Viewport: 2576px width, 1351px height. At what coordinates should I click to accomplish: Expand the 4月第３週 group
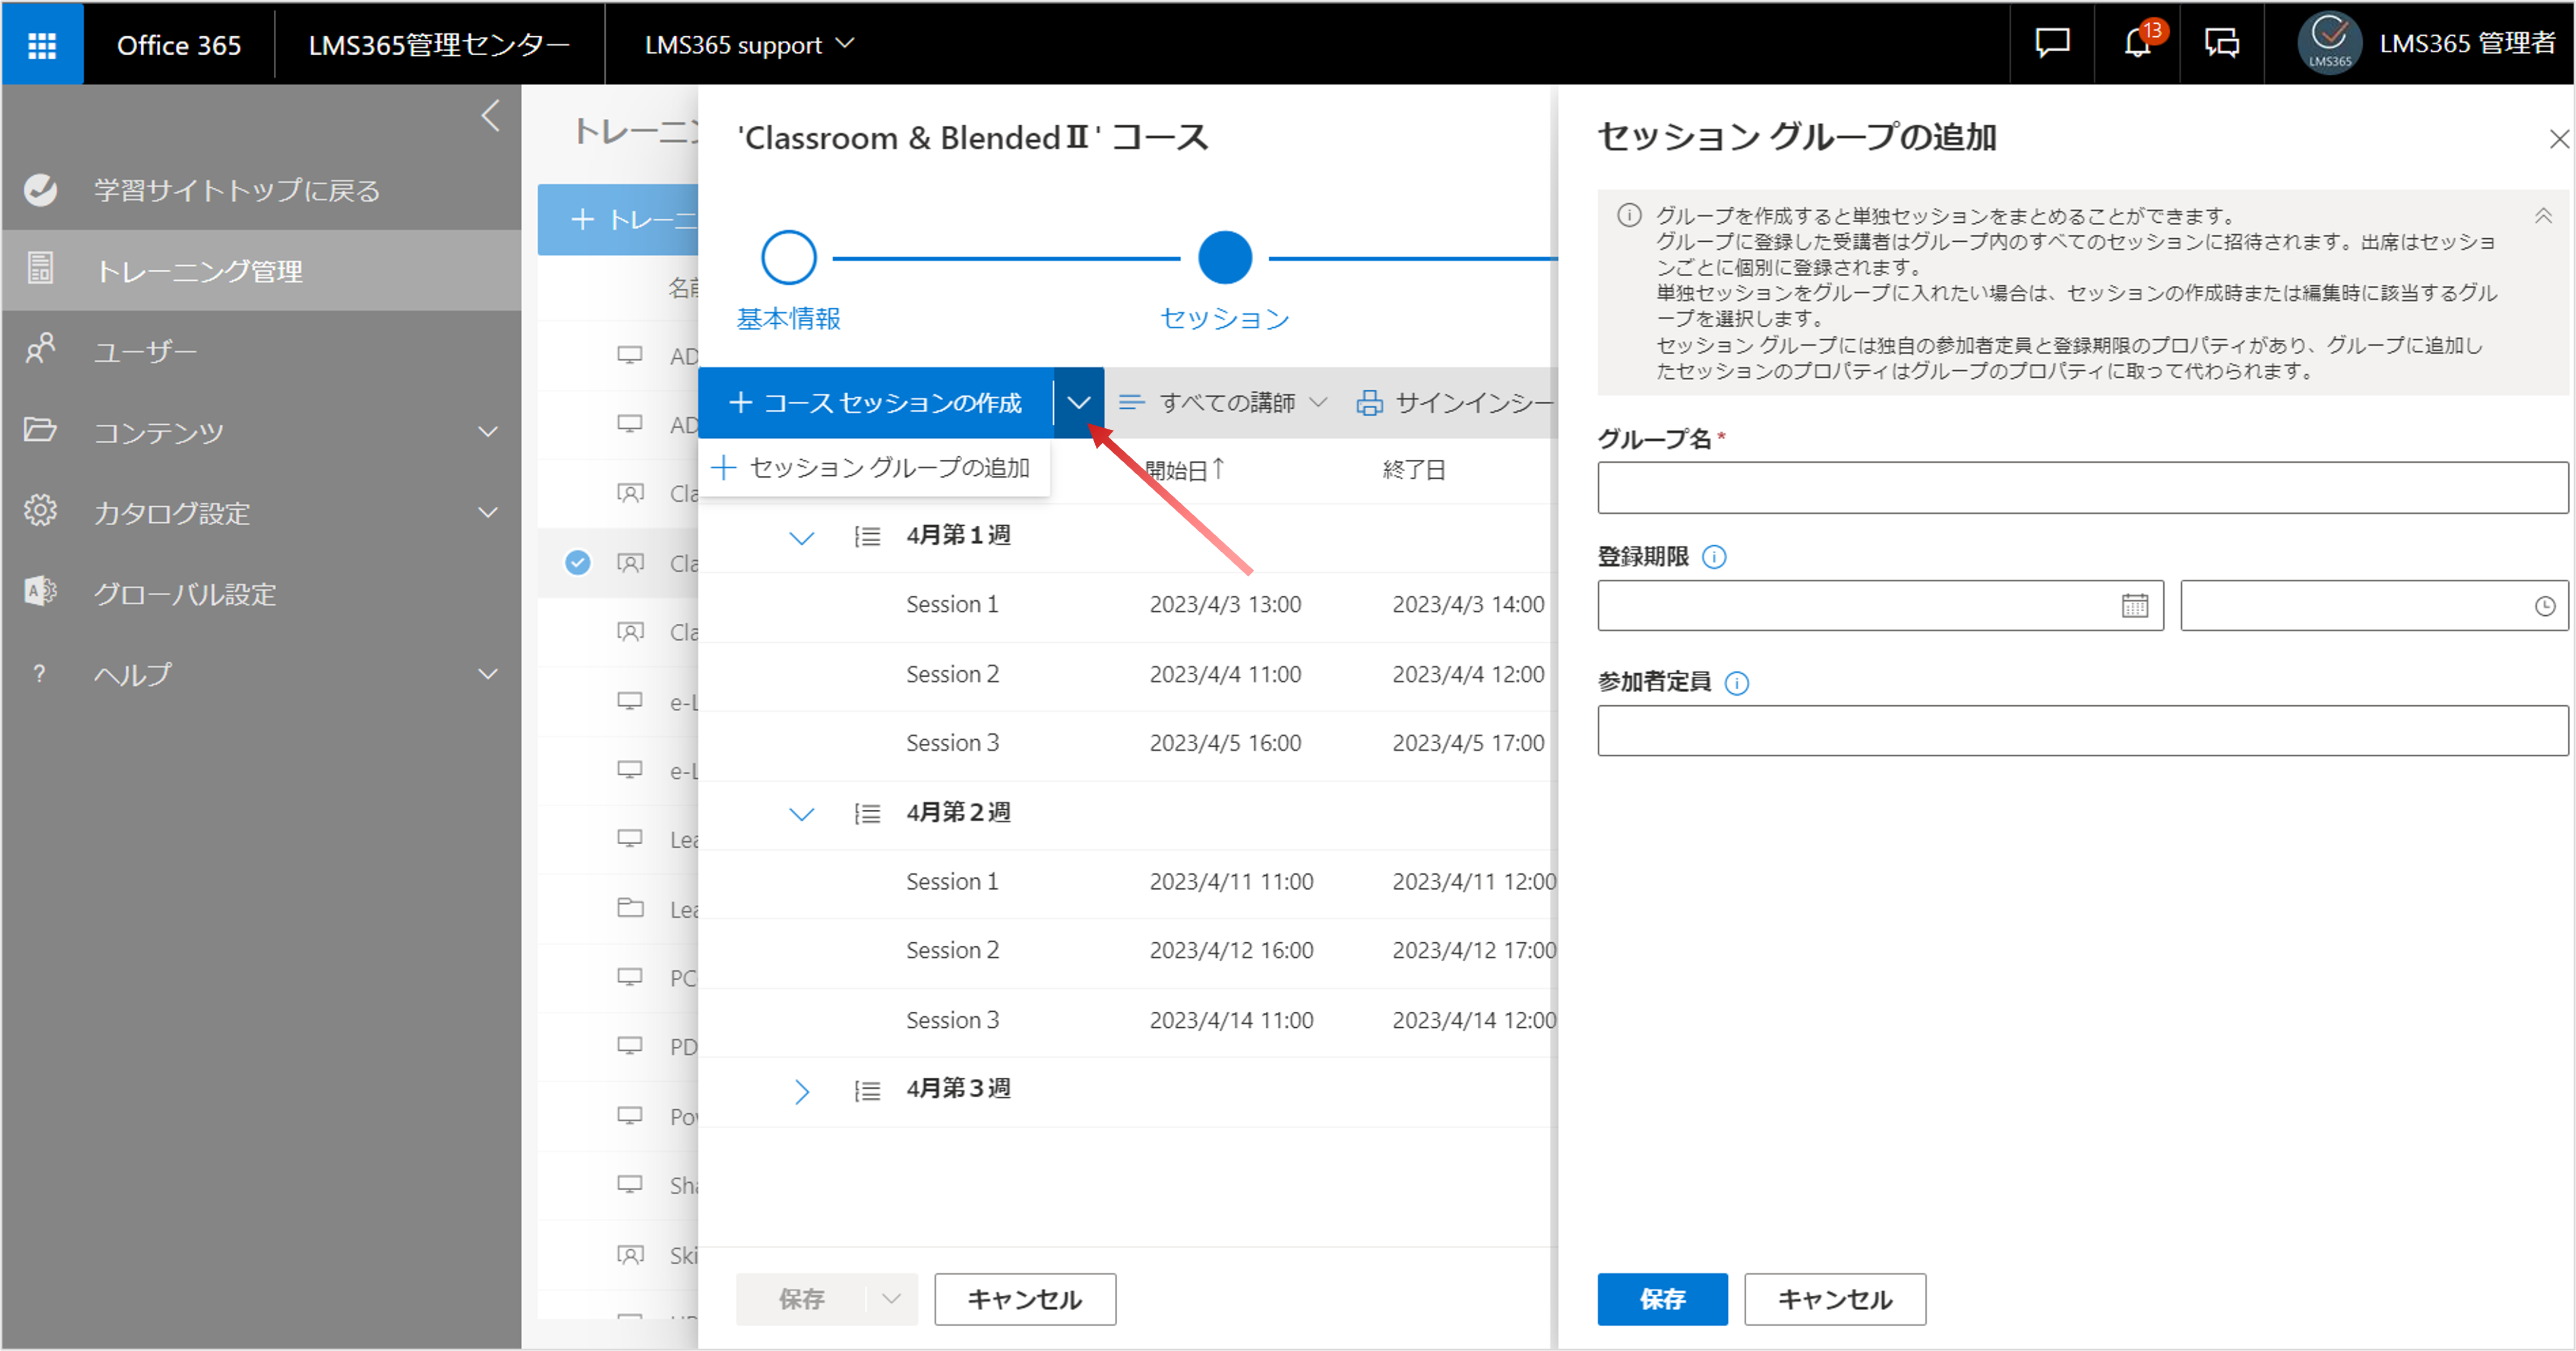coord(802,1091)
